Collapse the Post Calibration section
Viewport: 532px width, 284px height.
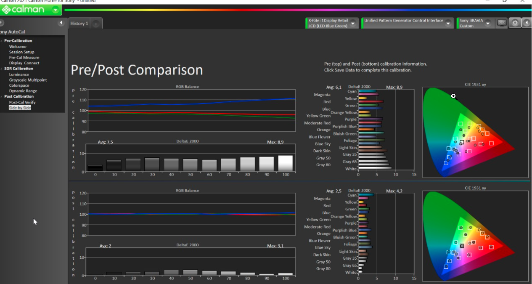click(x=2, y=96)
